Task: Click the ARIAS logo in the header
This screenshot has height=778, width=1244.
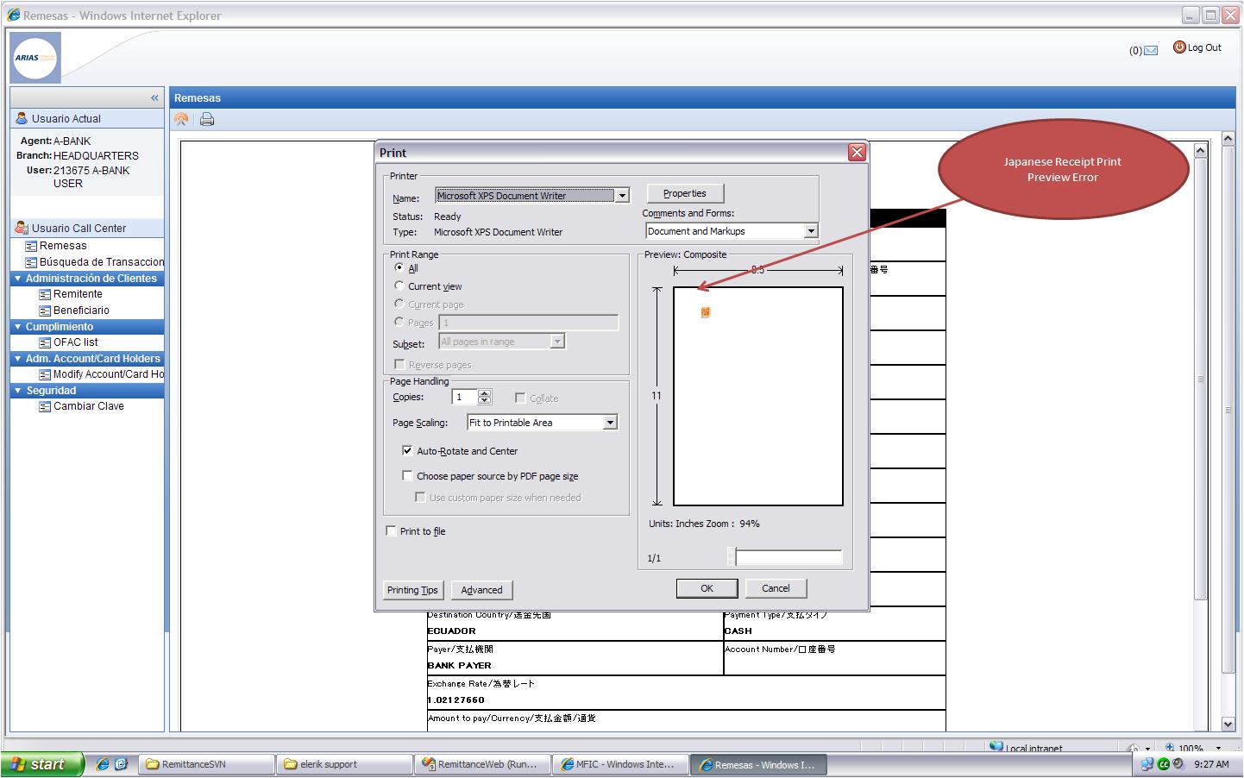Action: pos(35,58)
